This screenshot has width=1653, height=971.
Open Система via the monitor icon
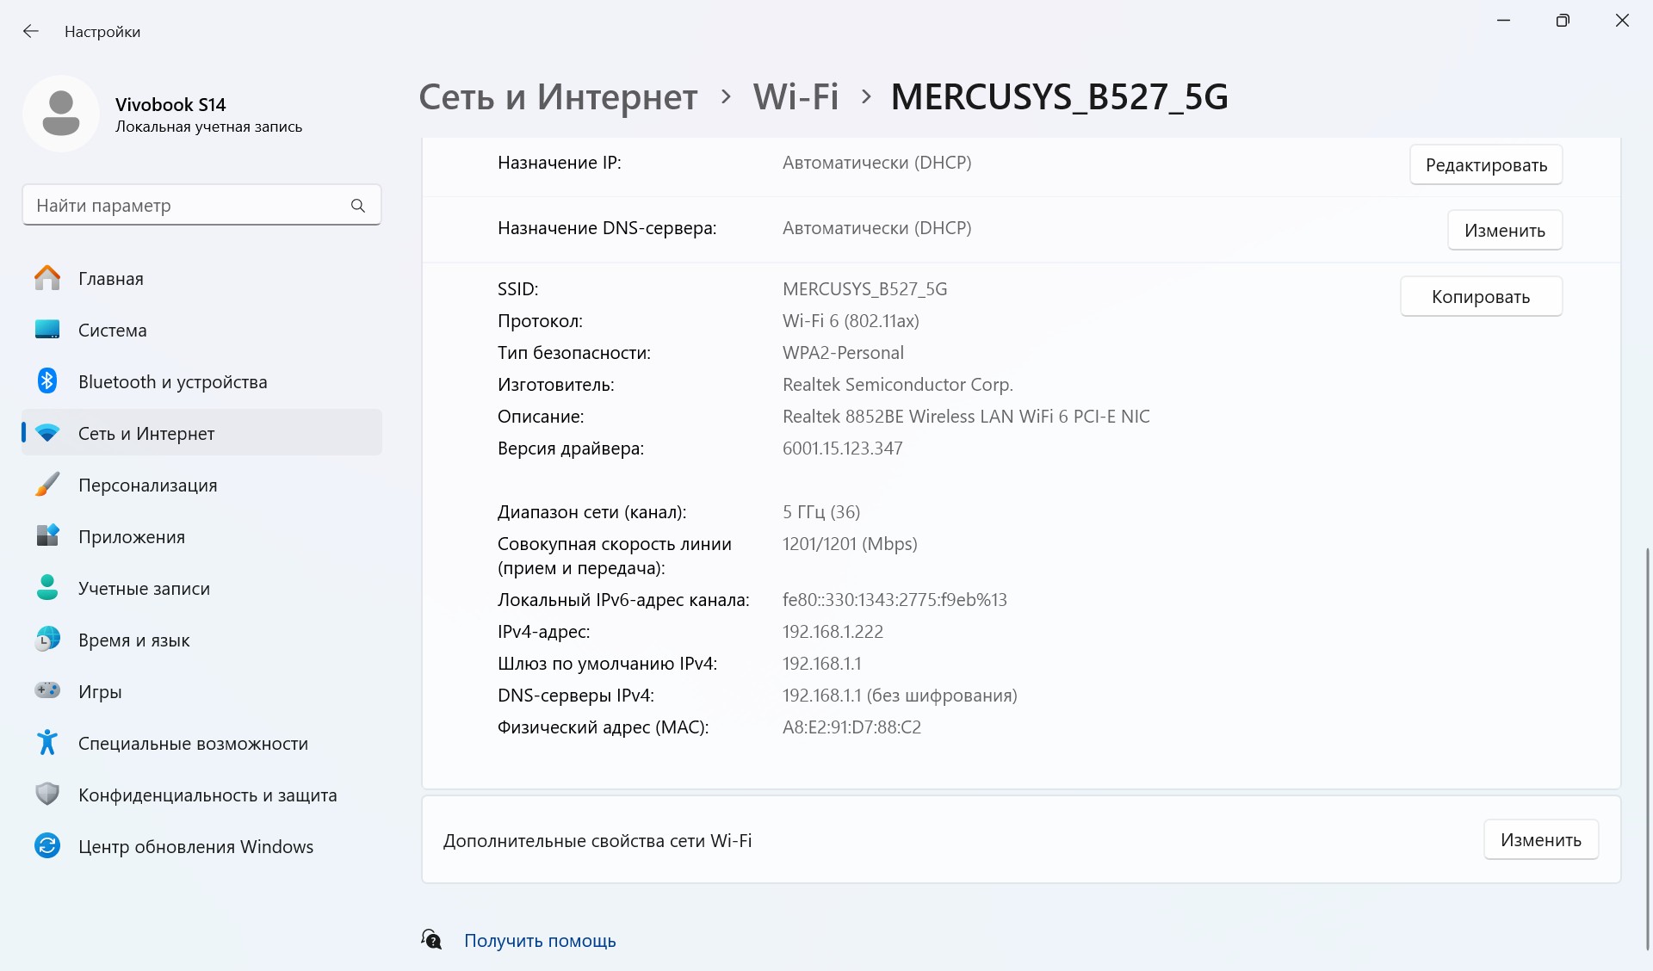(47, 330)
